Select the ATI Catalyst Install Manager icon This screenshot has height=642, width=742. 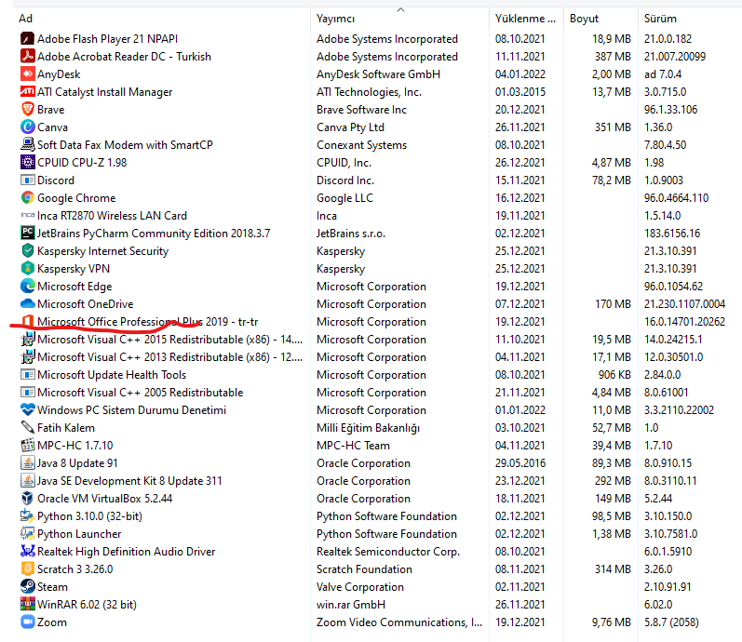coord(27,91)
